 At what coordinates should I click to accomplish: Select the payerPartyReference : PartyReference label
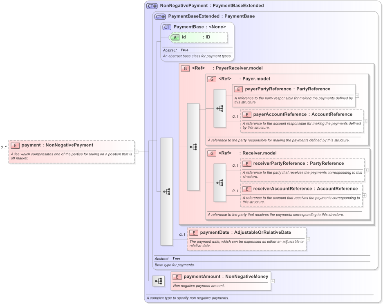(x=287, y=89)
